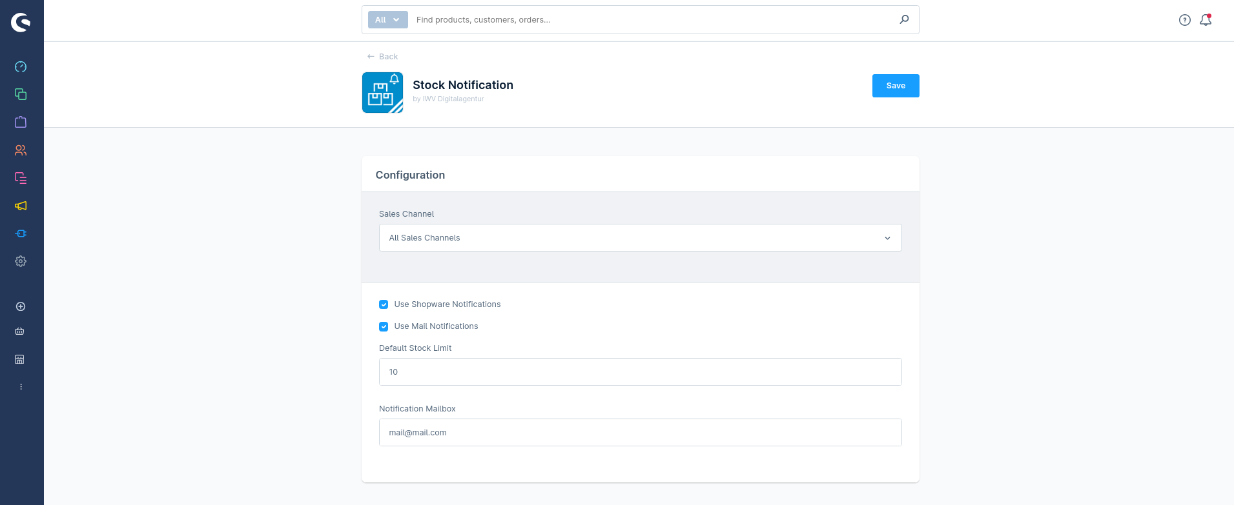1234x505 pixels.
Task: Expand the Sales Channel select field
Action: [x=640, y=238]
